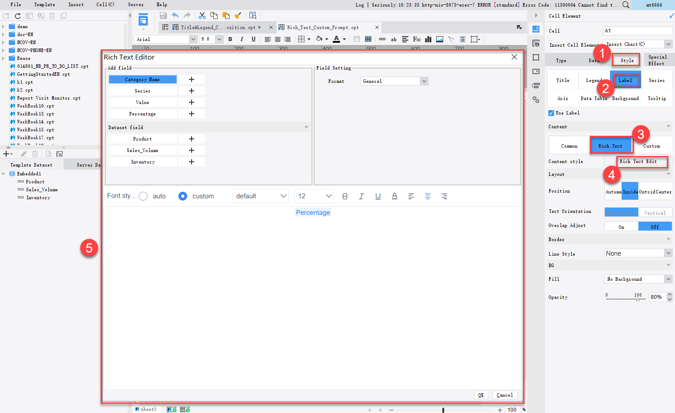Select the auto font style radio
This screenshot has height=413, width=675.
point(143,196)
